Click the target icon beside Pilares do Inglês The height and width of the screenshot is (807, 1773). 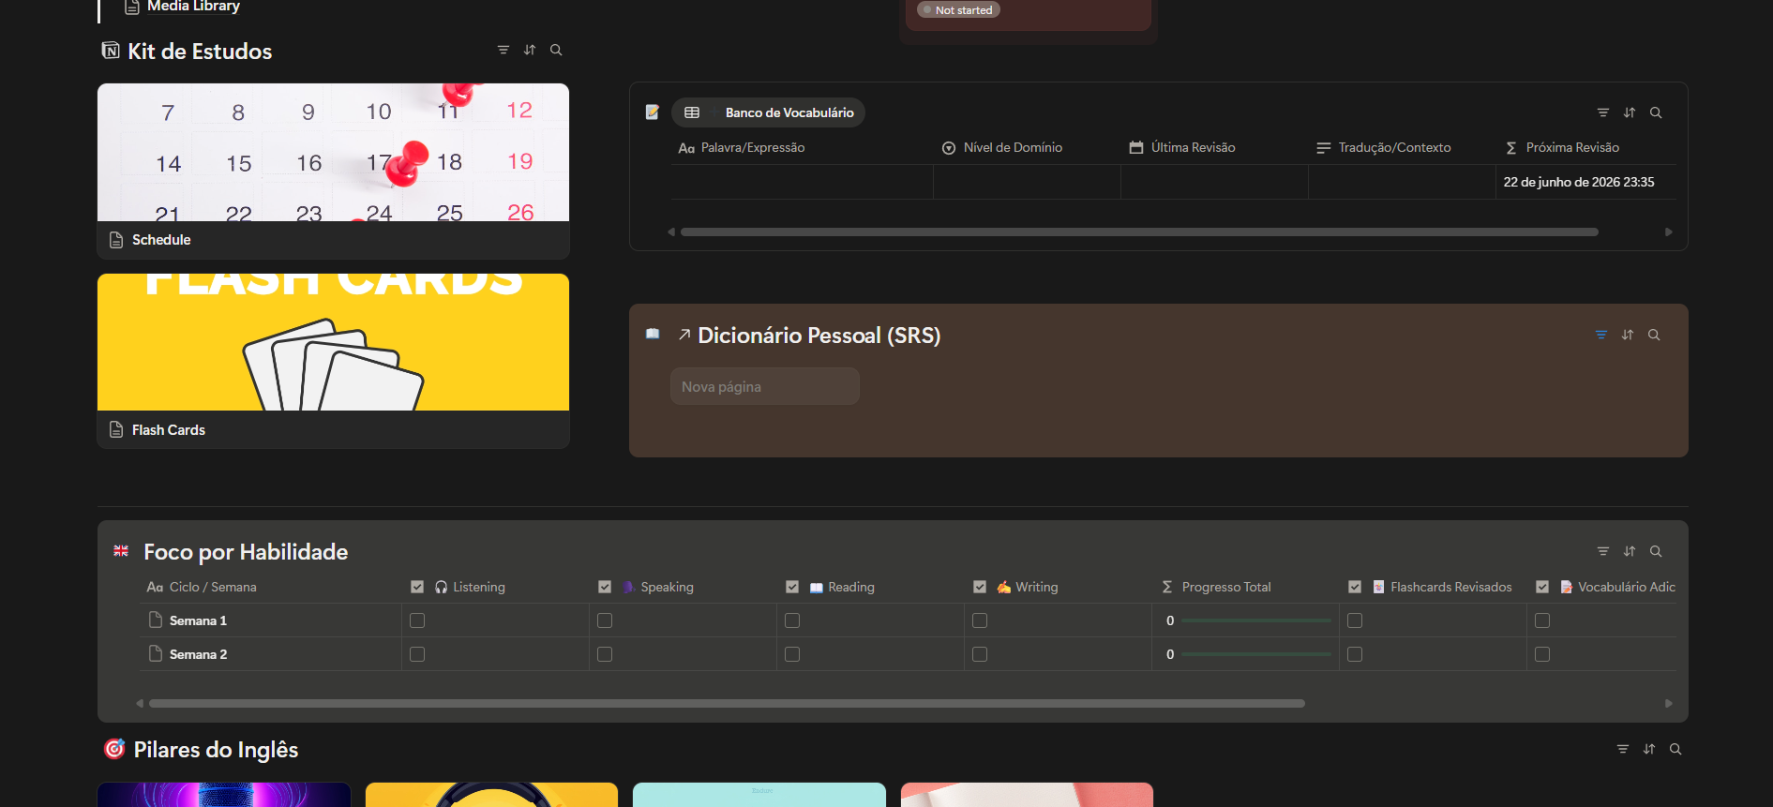tap(114, 749)
